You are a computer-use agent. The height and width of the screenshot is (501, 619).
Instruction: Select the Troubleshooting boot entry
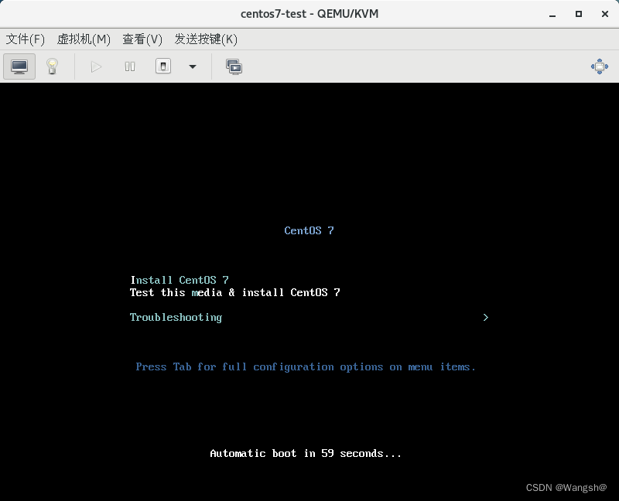(176, 318)
